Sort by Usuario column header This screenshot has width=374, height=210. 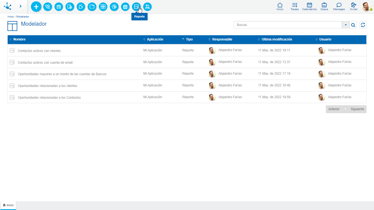point(325,39)
